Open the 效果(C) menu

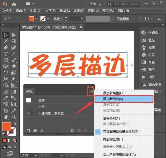[x=79, y=11]
